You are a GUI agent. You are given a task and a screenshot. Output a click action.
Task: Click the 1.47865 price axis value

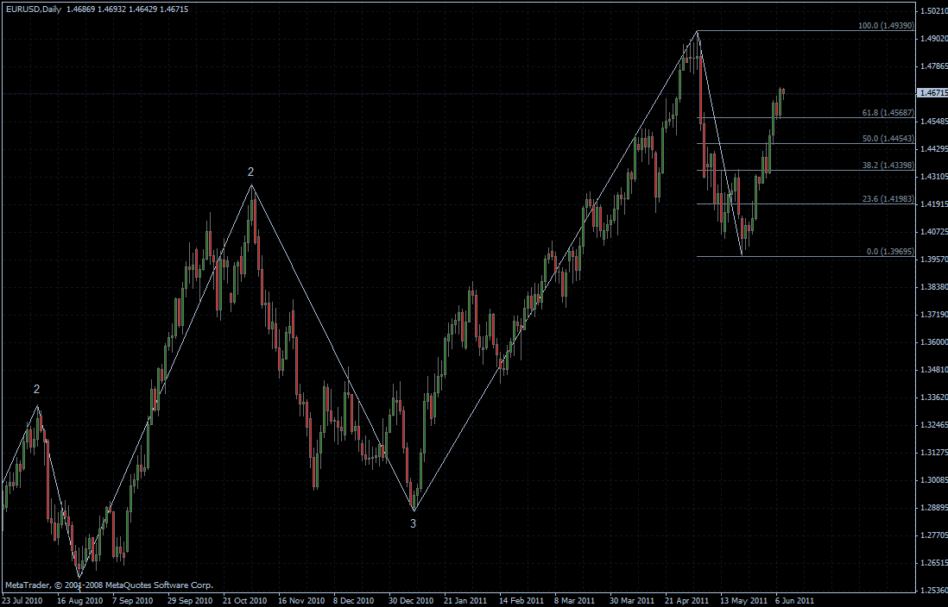click(x=933, y=66)
